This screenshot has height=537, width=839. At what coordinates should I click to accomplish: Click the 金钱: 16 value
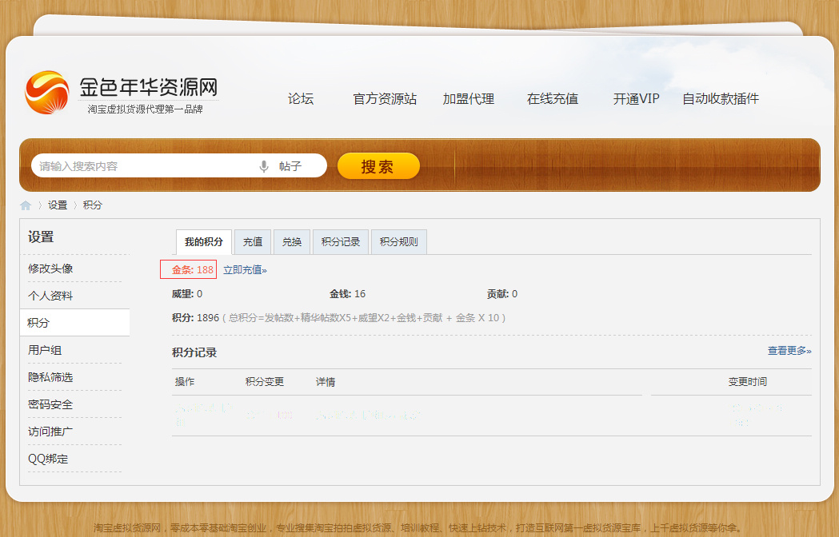point(347,294)
